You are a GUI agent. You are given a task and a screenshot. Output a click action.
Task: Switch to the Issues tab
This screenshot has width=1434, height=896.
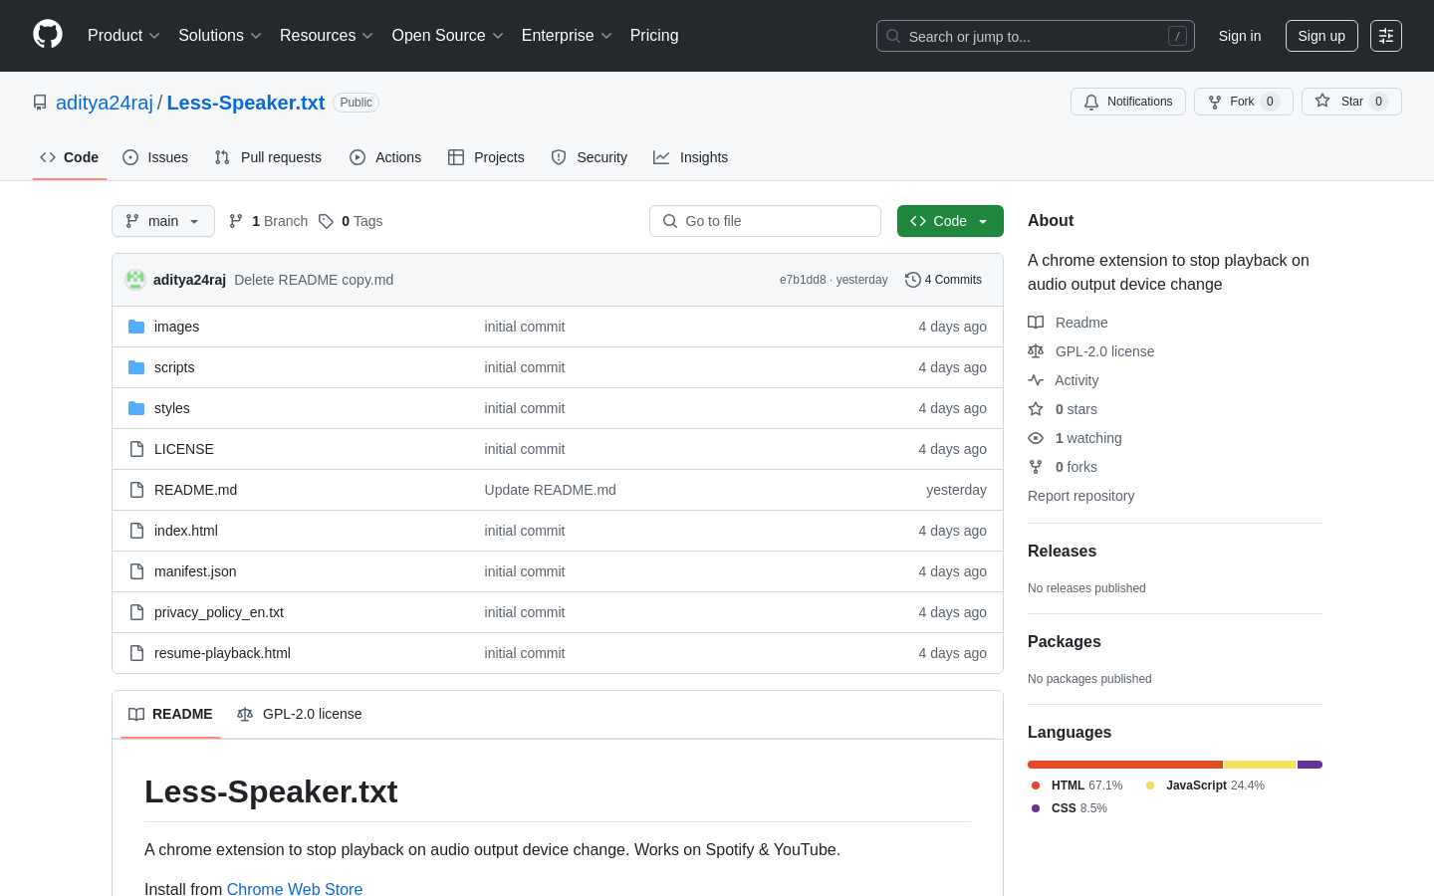click(155, 157)
